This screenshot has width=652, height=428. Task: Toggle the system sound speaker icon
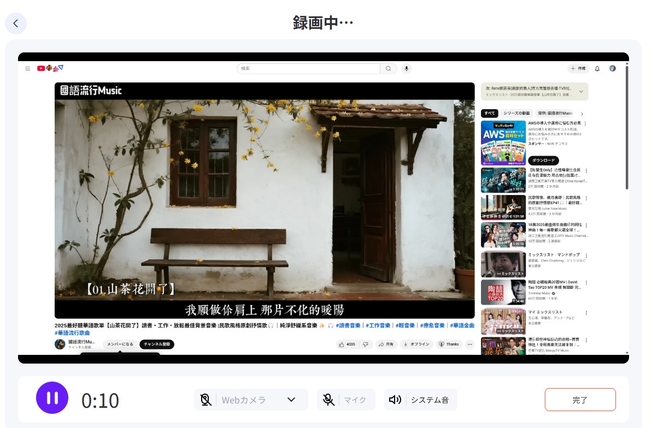point(395,400)
